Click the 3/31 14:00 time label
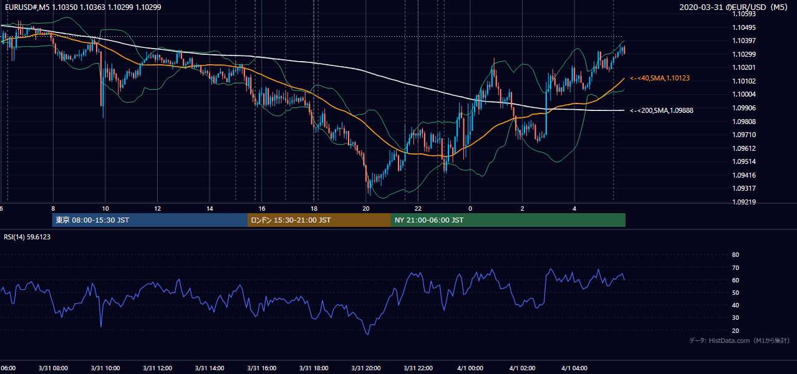The height and width of the screenshot is (374, 797). pos(210,368)
